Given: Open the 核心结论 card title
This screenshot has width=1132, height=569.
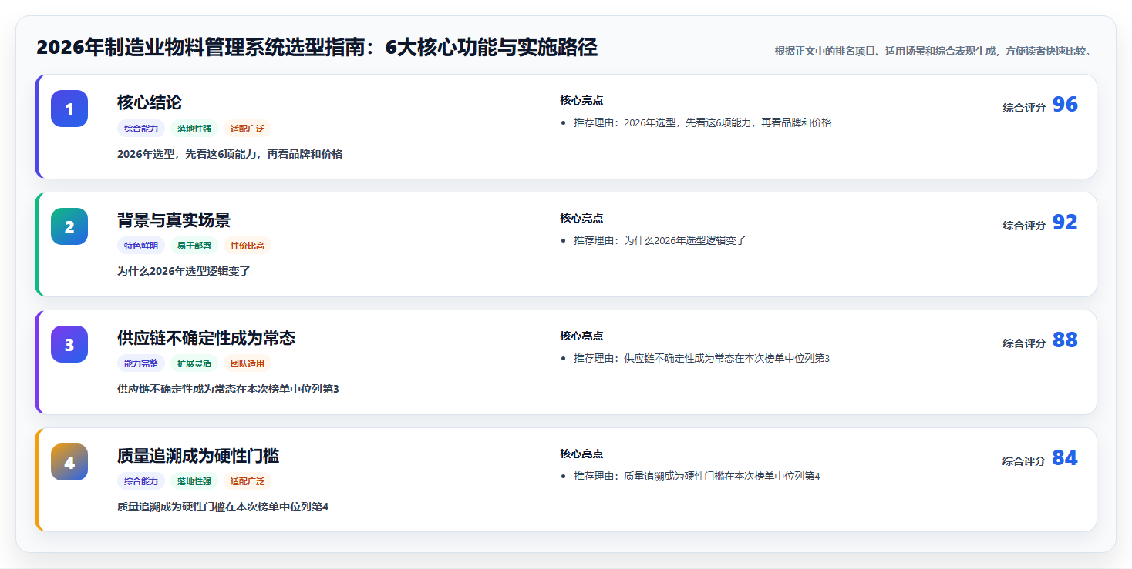Looking at the screenshot, I should coord(150,102).
